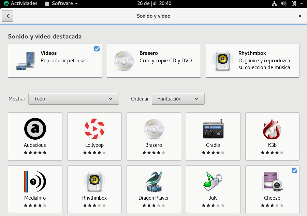Click the installed checkmark on Vídeos
307x216 pixels.
point(97,49)
